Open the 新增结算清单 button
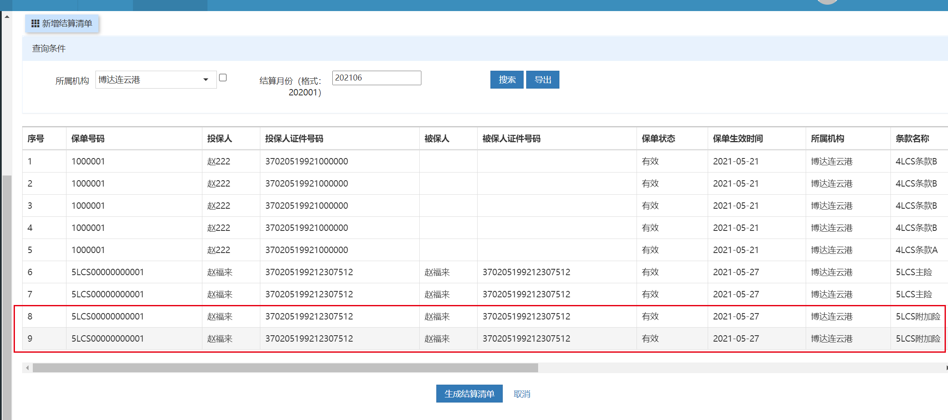The width and height of the screenshot is (948, 420). 62,23
